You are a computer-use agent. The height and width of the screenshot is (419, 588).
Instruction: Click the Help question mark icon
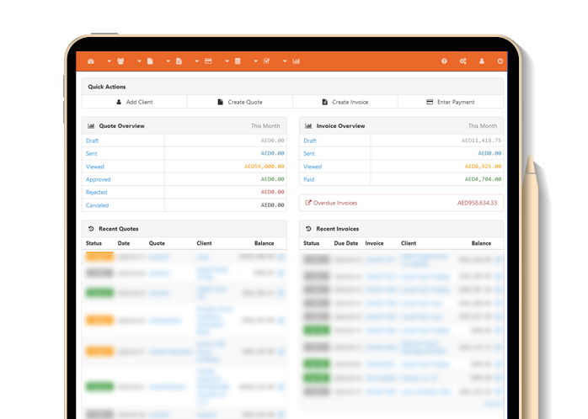pos(444,61)
